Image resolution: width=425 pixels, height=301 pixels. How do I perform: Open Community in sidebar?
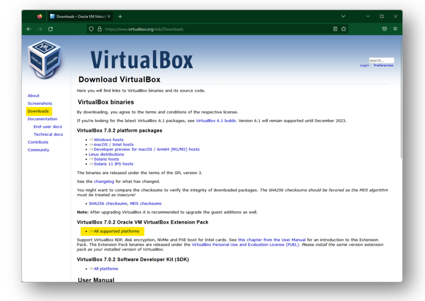pyautogui.click(x=39, y=150)
